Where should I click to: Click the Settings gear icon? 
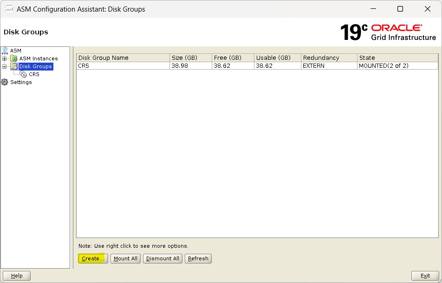(x=5, y=82)
